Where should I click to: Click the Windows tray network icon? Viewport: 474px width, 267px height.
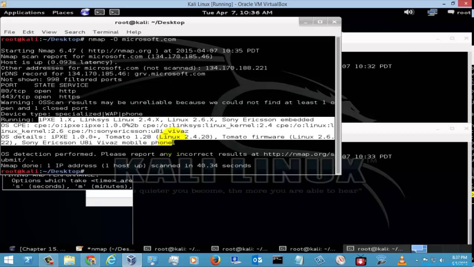pyautogui.click(x=433, y=260)
